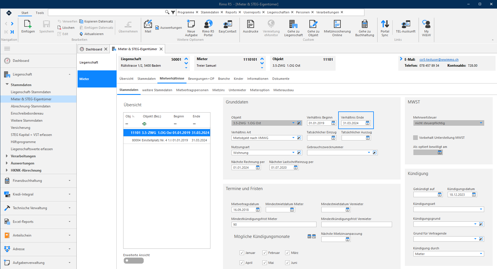The height and width of the screenshot is (269, 497).
Task: Click Kopieren Datensatz button
Action: tap(96, 21)
